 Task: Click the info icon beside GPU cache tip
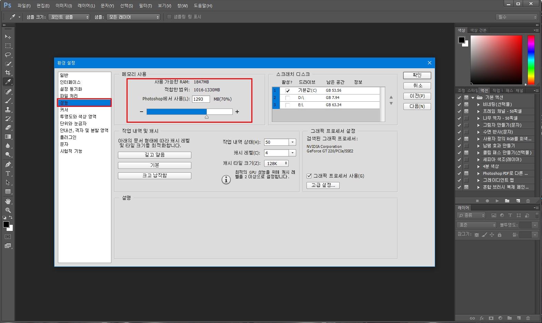pyautogui.click(x=226, y=180)
